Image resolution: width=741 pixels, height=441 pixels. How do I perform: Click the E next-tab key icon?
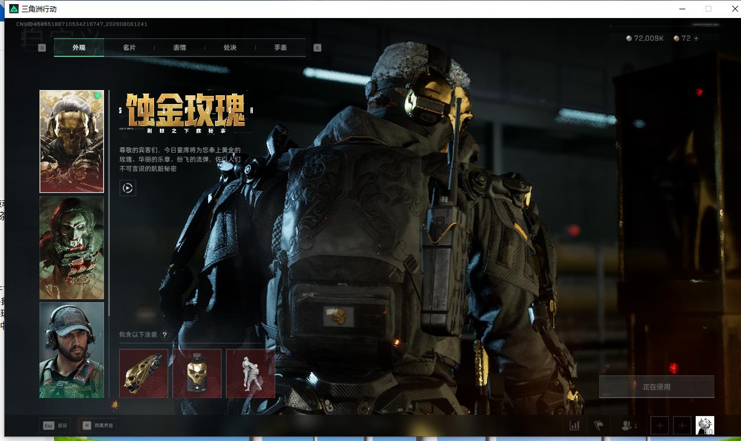tap(317, 48)
